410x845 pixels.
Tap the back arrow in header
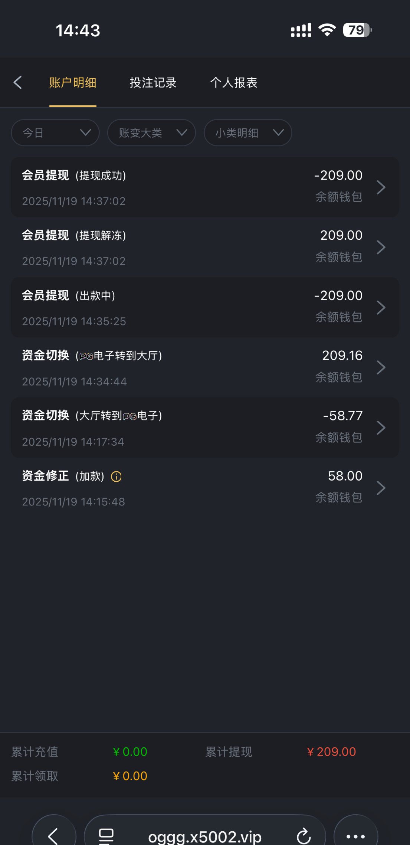17,82
